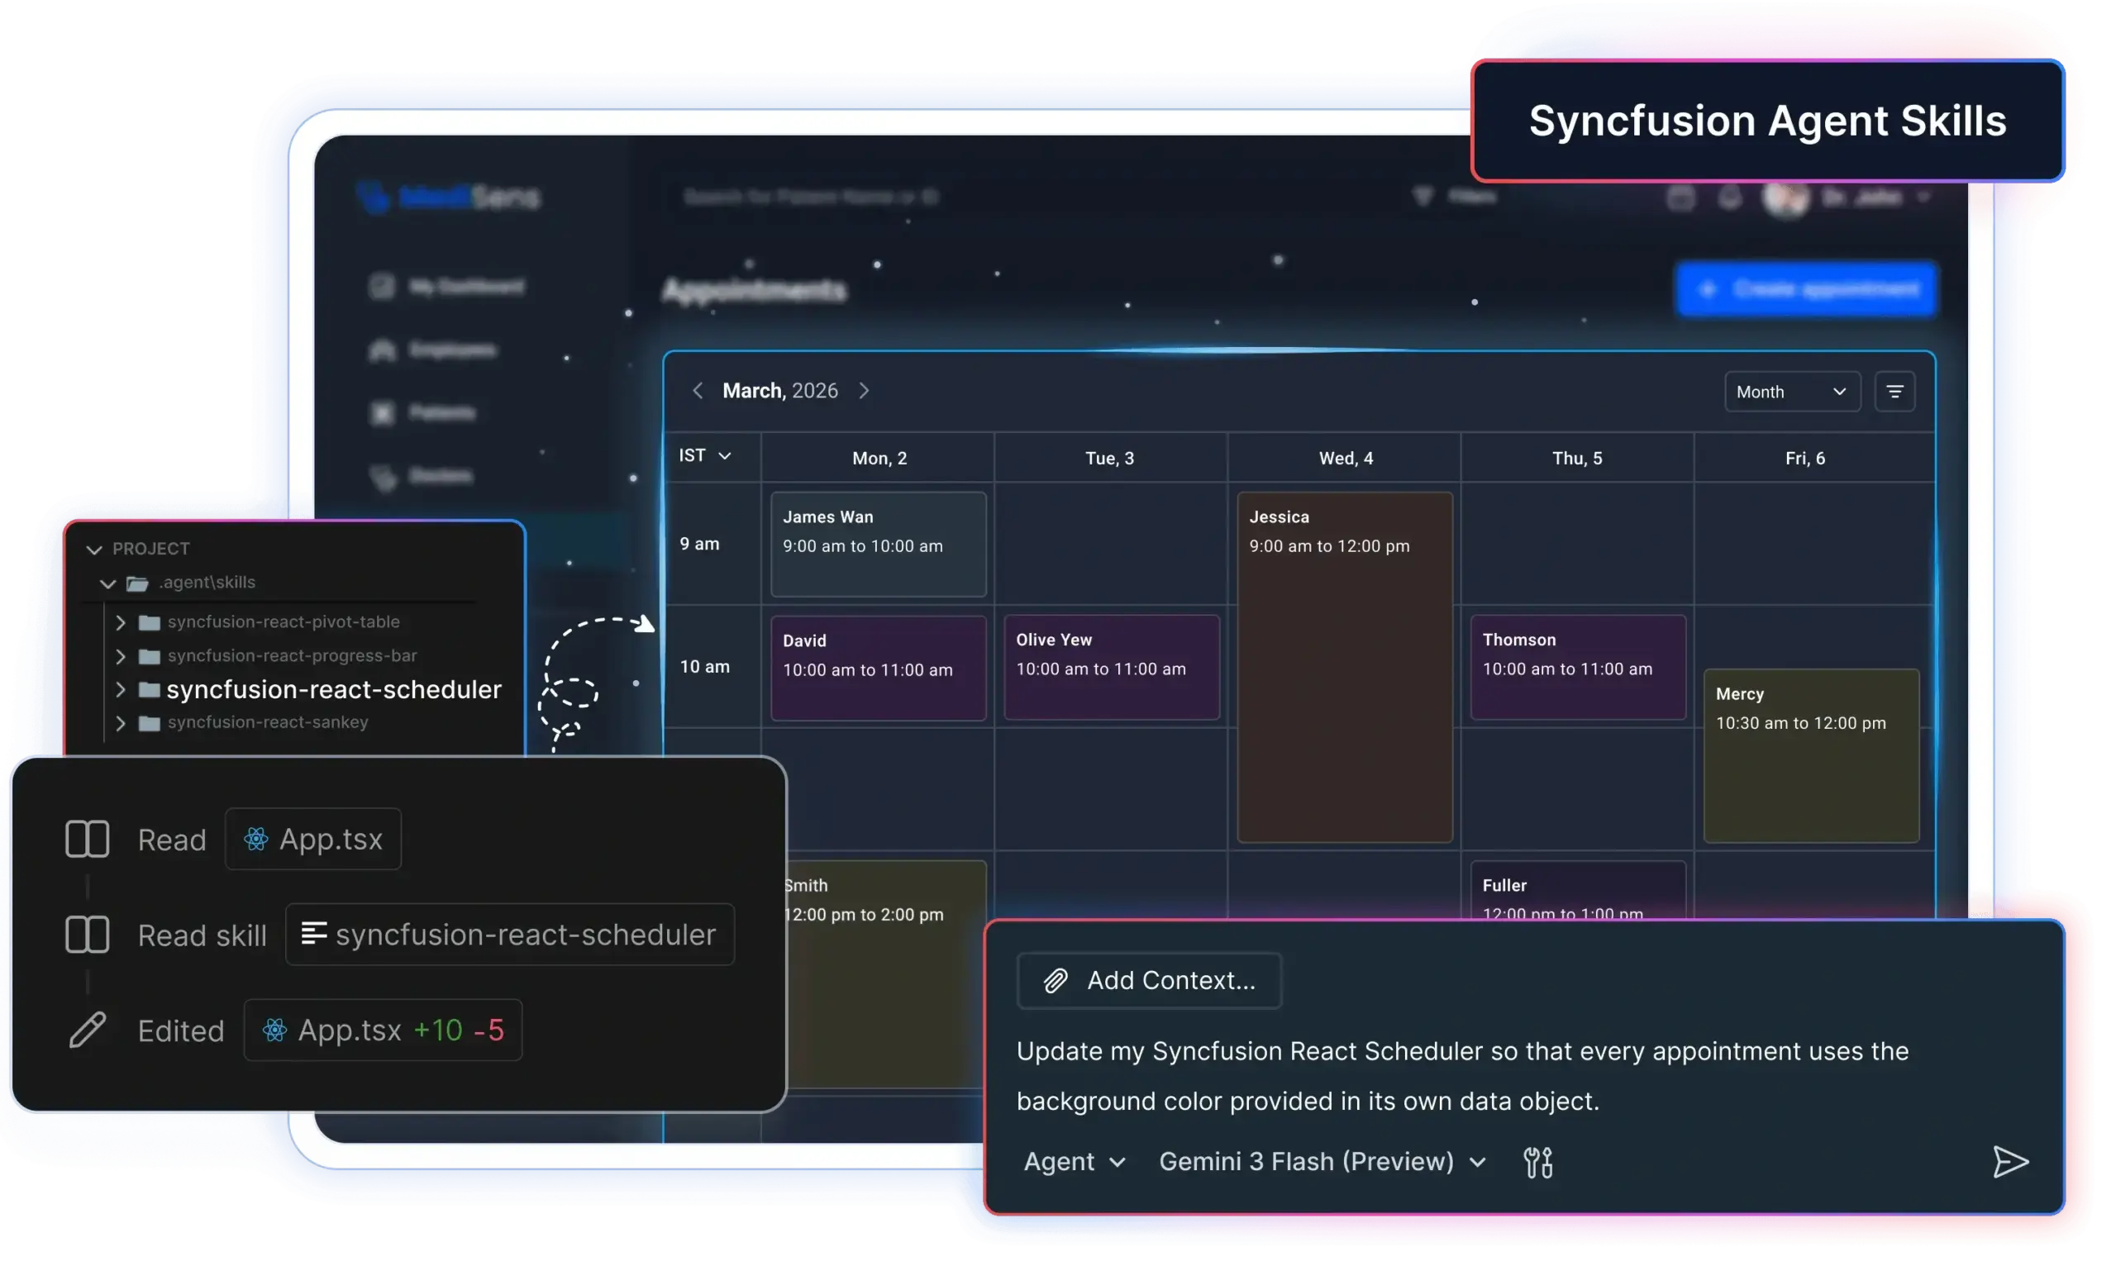Click the calendar icon in the app header
The height and width of the screenshot is (1266, 2116).
pyautogui.click(x=1680, y=197)
